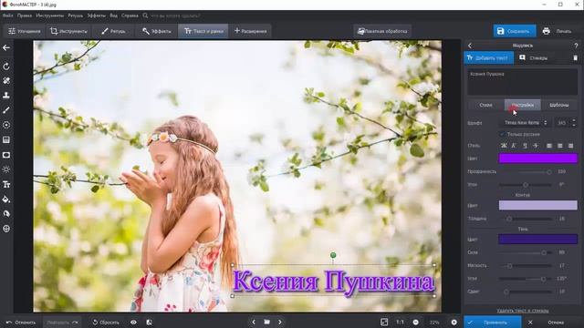The height and width of the screenshot is (328, 584).
Task: Switch to the Улучшения tab
Action: [x=25, y=31]
